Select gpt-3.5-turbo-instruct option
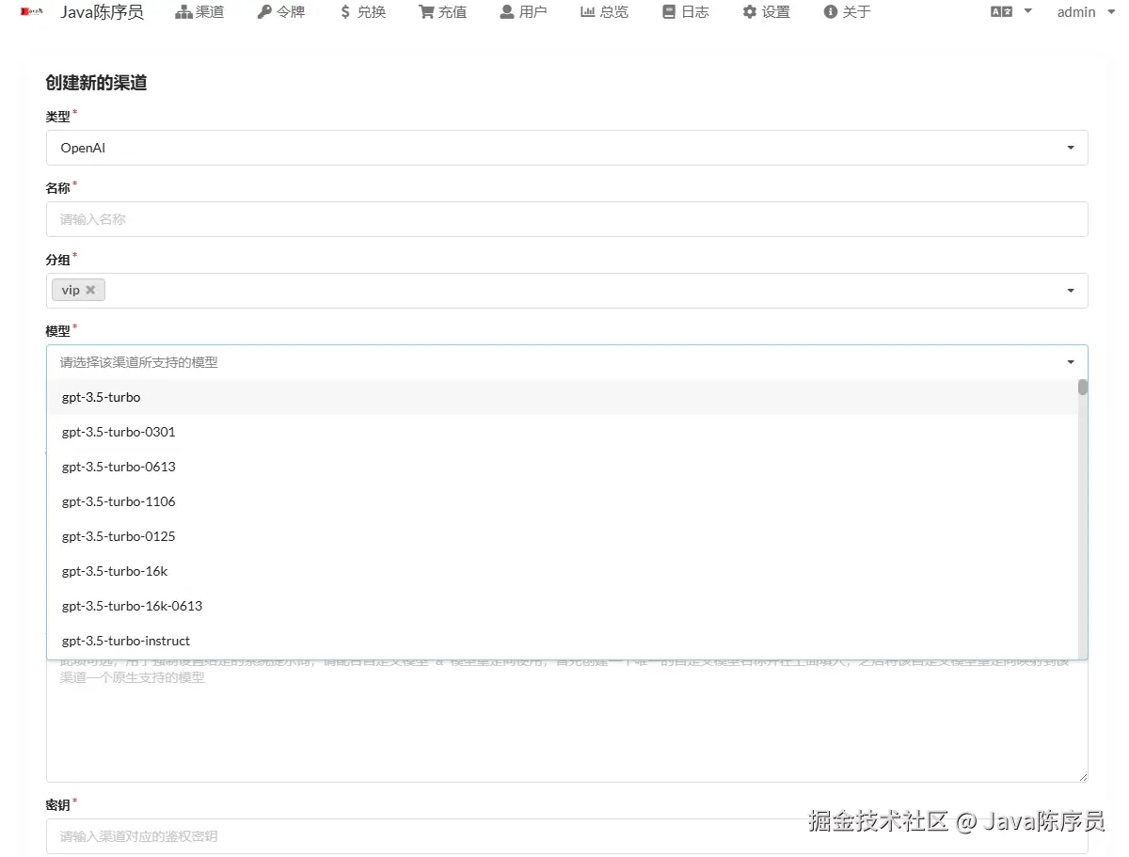This screenshot has height=857, width=1129. tap(563, 641)
